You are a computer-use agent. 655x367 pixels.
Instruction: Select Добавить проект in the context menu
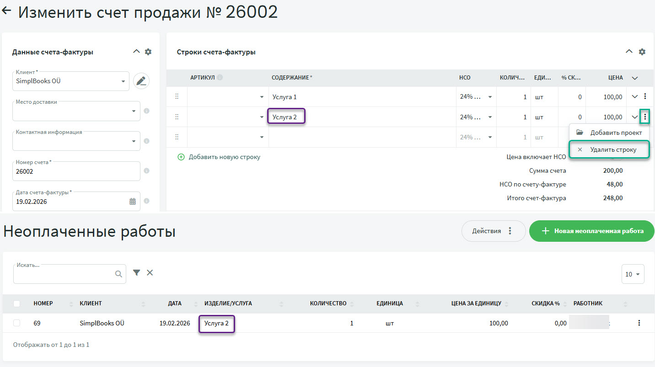click(609, 133)
